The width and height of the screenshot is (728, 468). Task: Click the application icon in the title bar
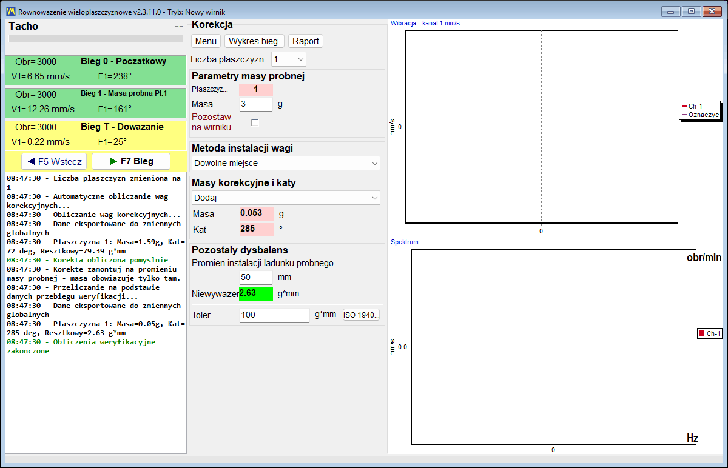(x=11, y=11)
